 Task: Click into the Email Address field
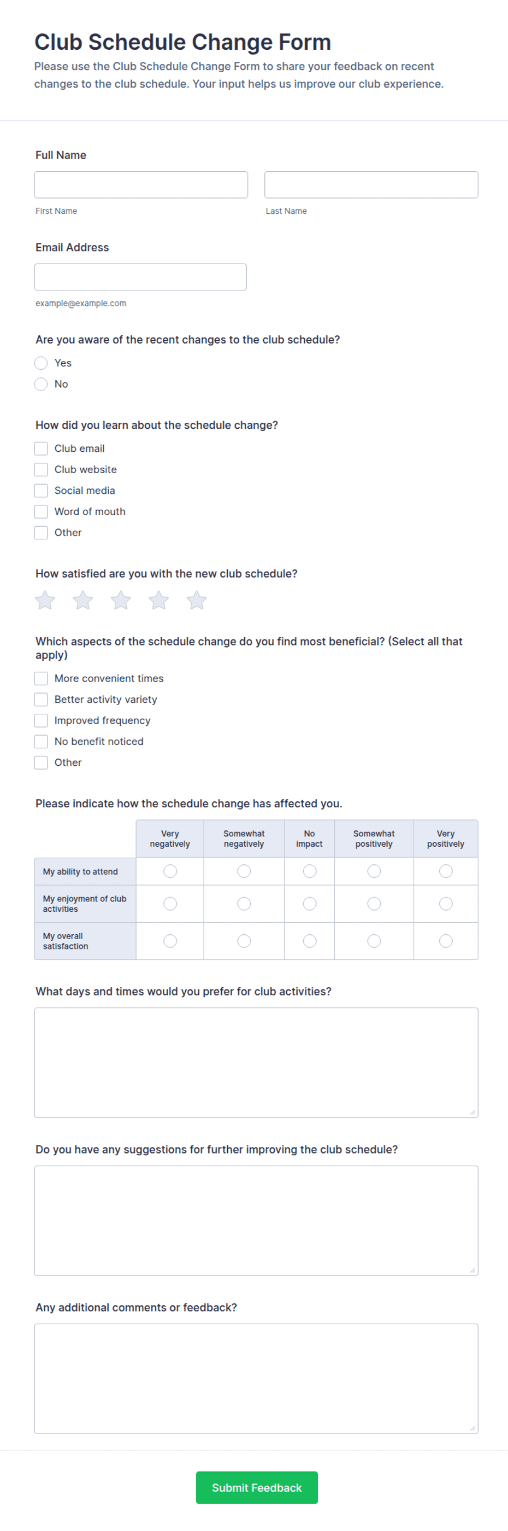[140, 277]
